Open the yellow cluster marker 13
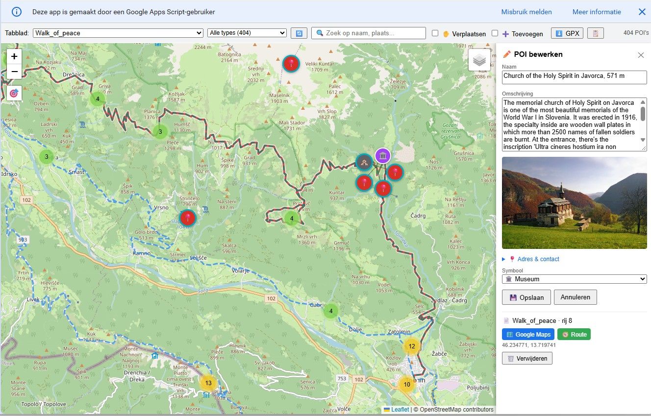Image resolution: width=651 pixels, height=416 pixels. coord(208,383)
